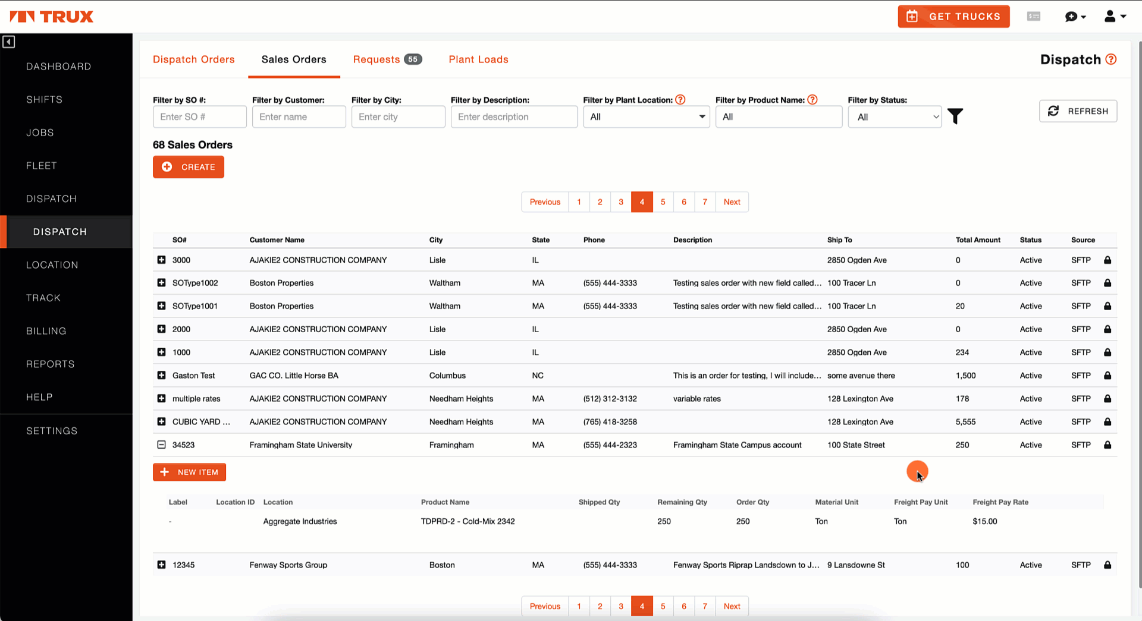Click the REFRESH button

tap(1078, 111)
